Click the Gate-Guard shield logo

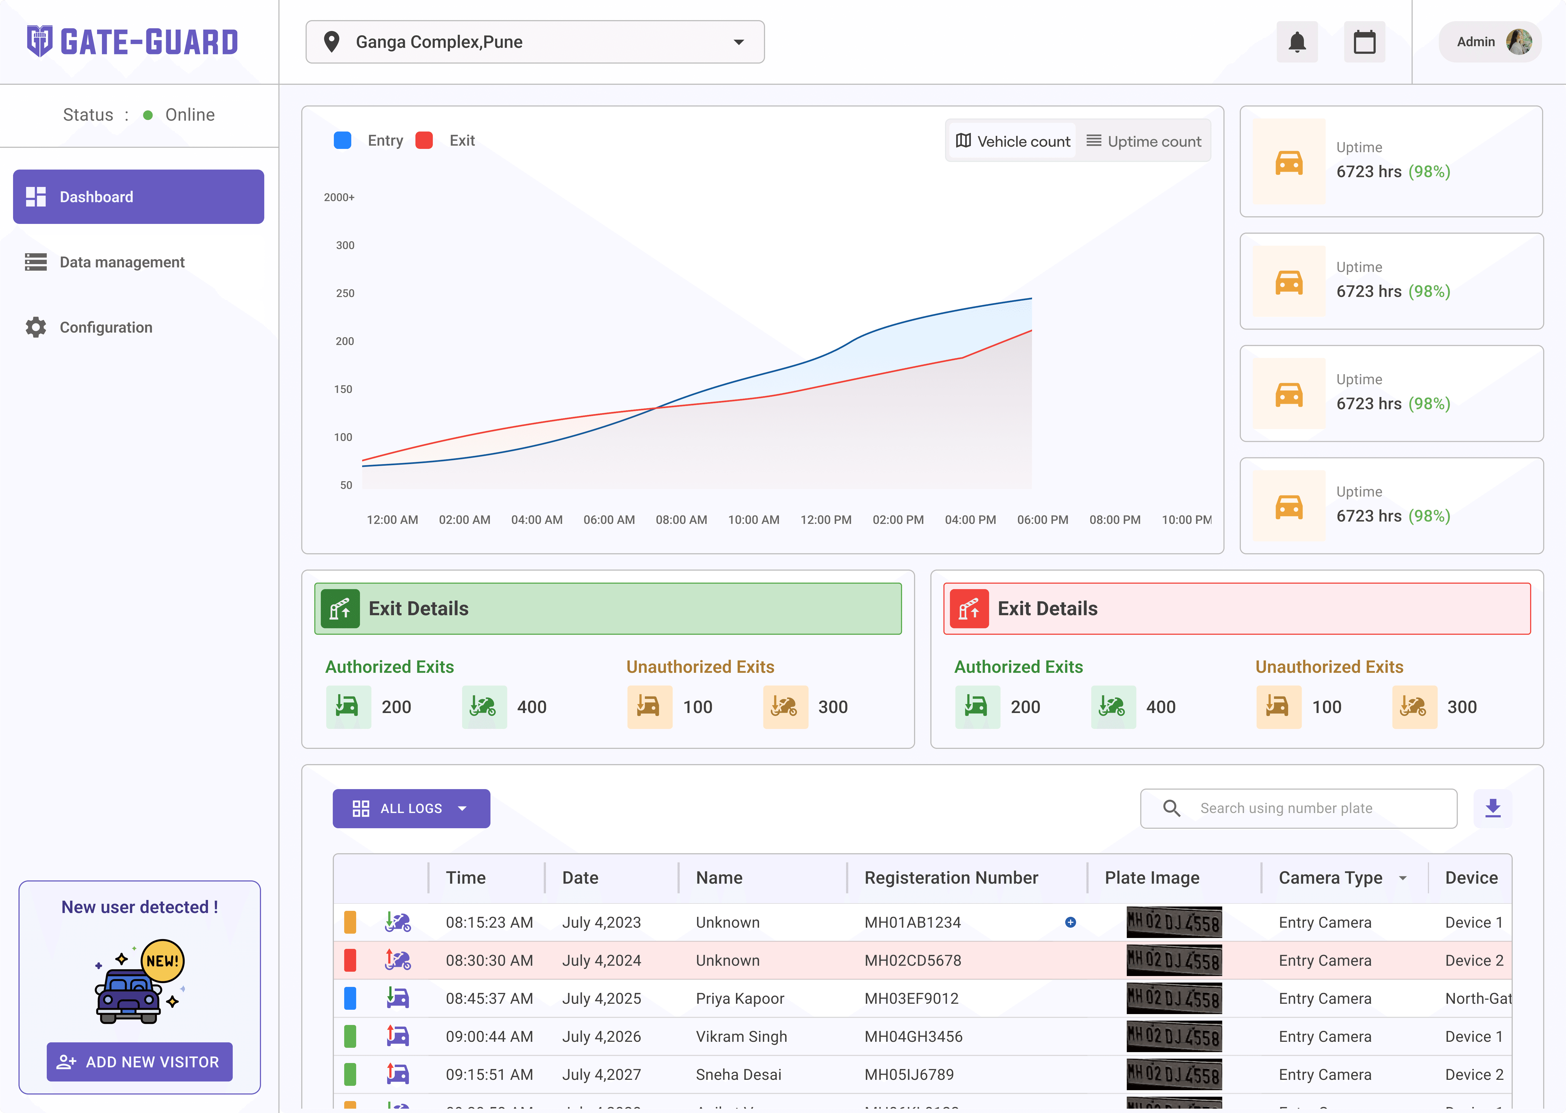point(40,41)
